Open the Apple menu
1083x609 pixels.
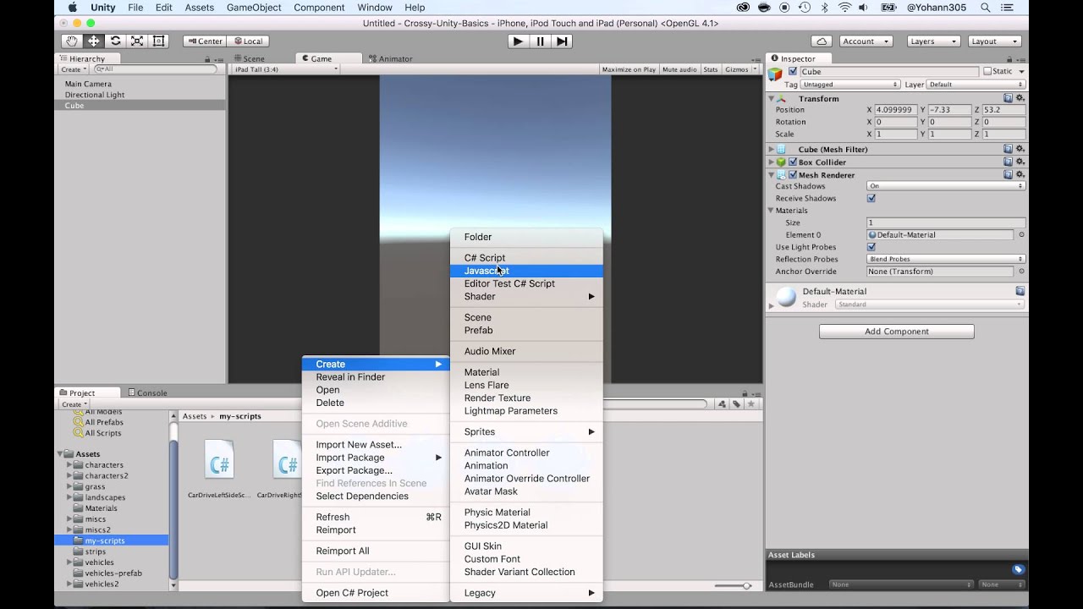73,8
